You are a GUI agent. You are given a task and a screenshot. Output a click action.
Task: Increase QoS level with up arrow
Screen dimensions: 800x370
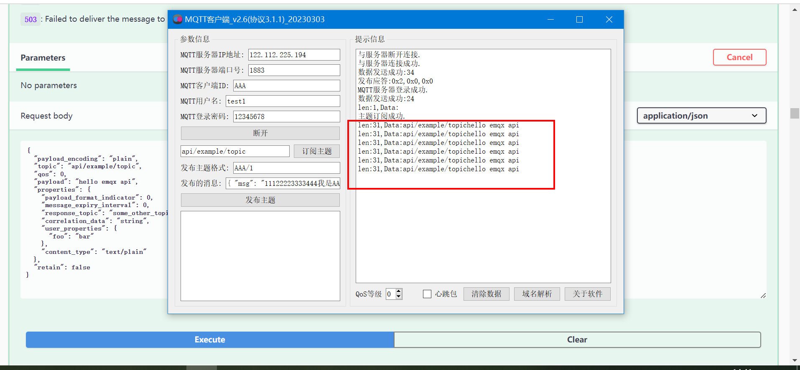tap(399, 291)
